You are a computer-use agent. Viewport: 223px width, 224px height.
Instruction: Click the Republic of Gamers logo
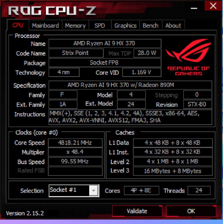click(188, 57)
